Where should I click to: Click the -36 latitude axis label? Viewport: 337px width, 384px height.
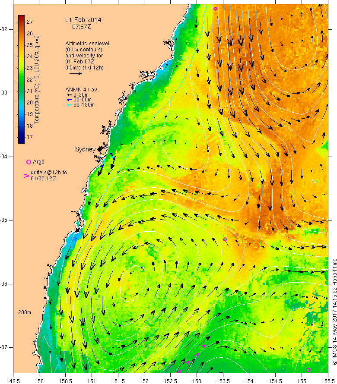click(4, 284)
